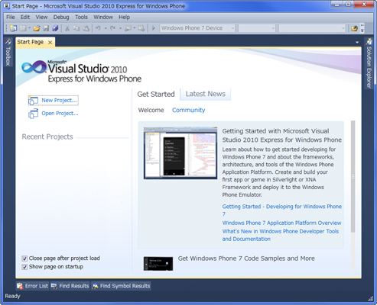
Task: Open the wide empty combo box in toolbar
Action: [312, 28]
